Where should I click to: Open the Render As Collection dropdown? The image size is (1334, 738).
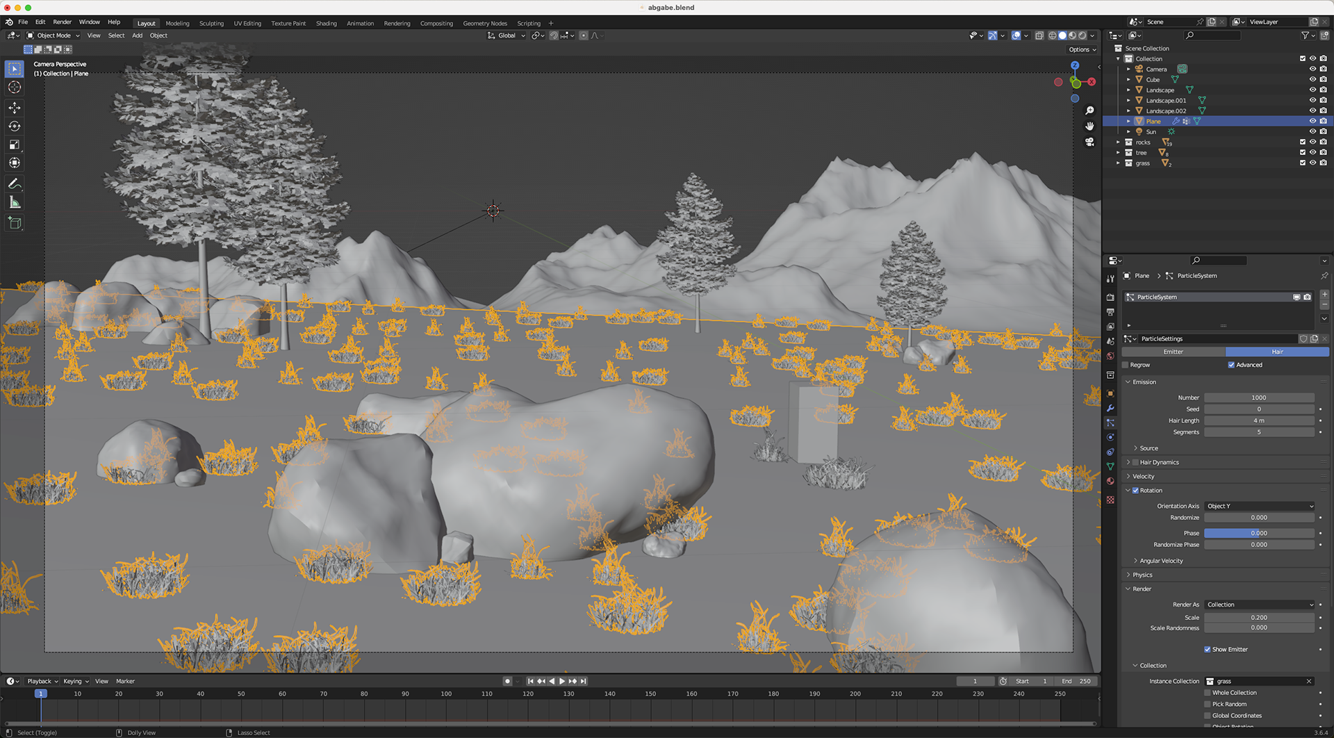click(1260, 605)
